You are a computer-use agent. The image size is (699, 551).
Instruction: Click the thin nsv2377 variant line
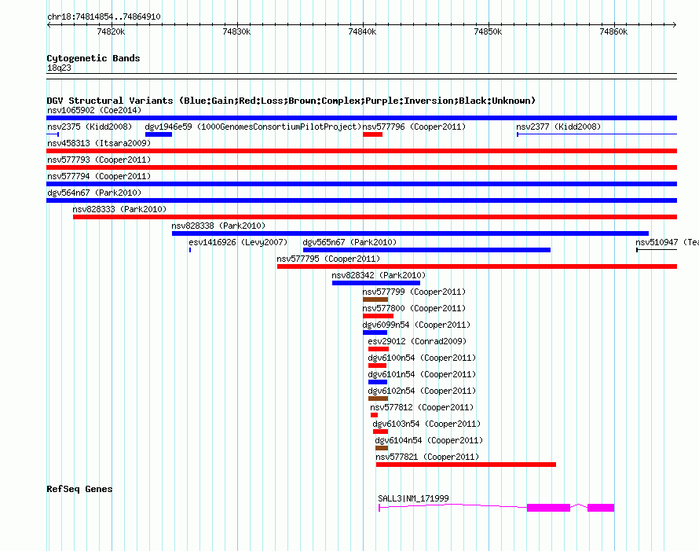pyautogui.click(x=597, y=134)
